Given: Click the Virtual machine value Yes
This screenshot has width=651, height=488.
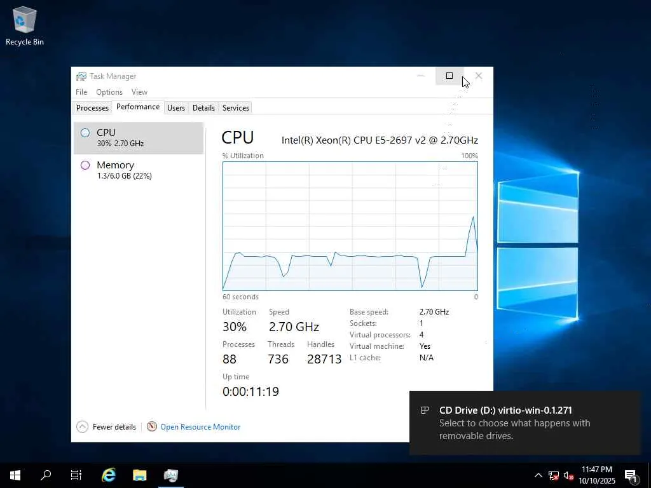Looking at the screenshot, I should pyautogui.click(x=425, y=346).
